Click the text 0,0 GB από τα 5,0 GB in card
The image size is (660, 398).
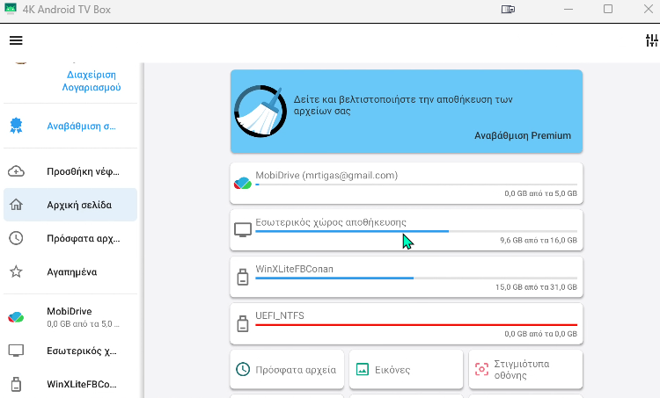pos(540,193)
